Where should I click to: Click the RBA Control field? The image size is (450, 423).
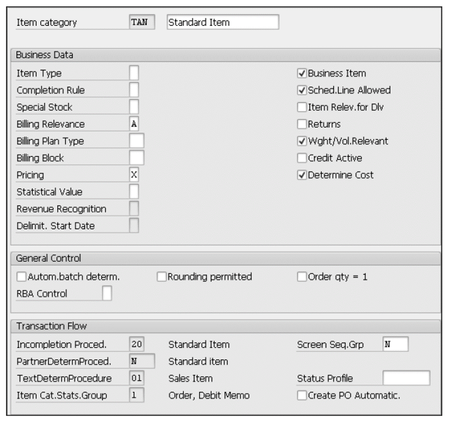tap(107, 292)
